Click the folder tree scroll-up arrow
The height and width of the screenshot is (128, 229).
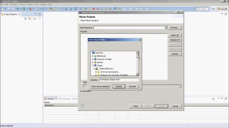coord(137,53)
